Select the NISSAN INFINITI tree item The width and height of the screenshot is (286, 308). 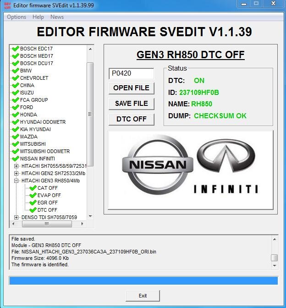point(38,159)
